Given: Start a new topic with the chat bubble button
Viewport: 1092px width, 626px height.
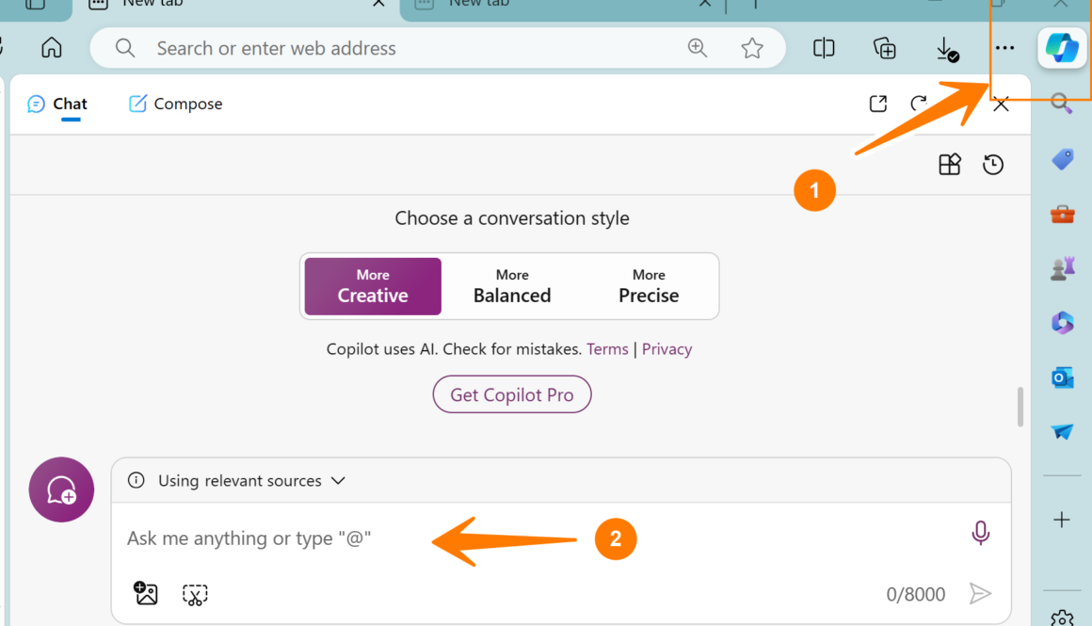Looking at the screenshot, I should [x=61, y=490].
